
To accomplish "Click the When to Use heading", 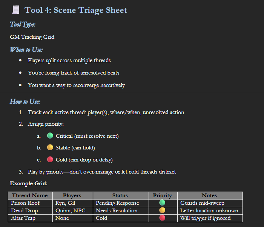I will pos(26,50).
